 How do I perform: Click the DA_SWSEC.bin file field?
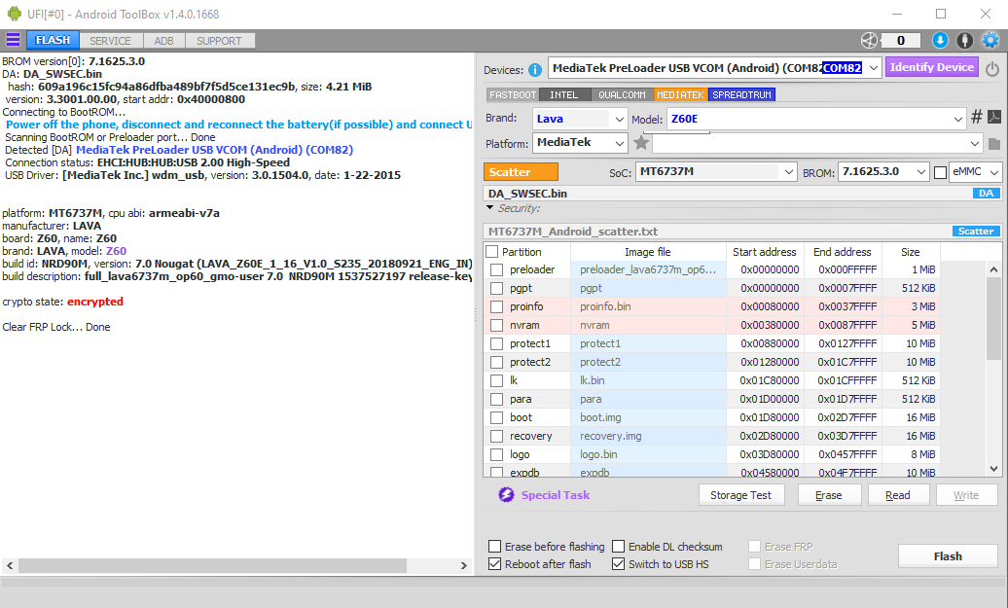click(741, 194)
